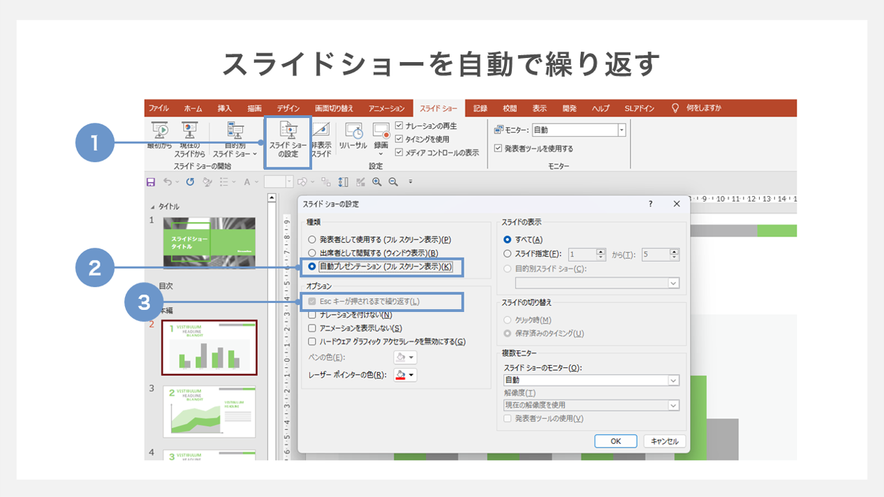Image resolution: width=884 pixels, height=497 pixels.
Task: Click the モニター display icon in ribbon
Action: point(499,130)
